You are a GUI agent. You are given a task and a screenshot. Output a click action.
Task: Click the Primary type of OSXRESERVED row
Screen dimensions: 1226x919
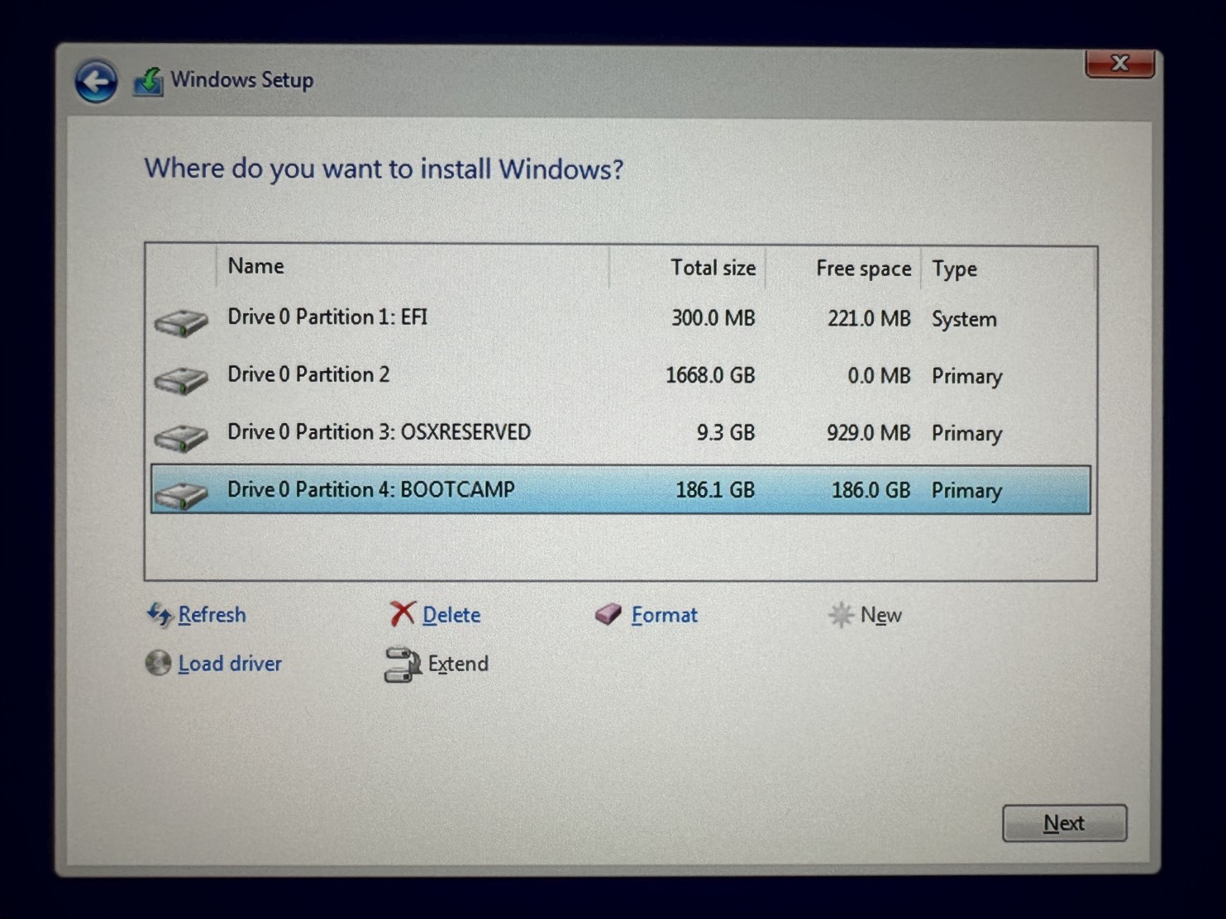pyautogui.click(x=967, y=434)
